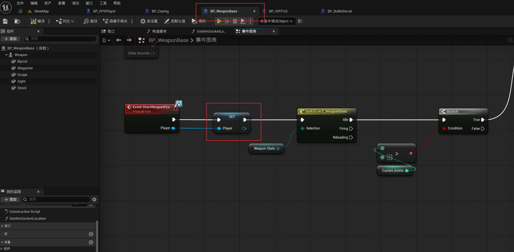Open My Blueprint settings gear

(94, 200)
